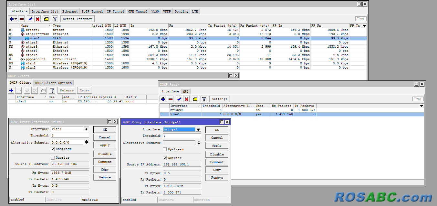Click the Find field in Interface List
Image resolution: width=437 pixels, height=206 pixels.
click(x=361, y=19)
